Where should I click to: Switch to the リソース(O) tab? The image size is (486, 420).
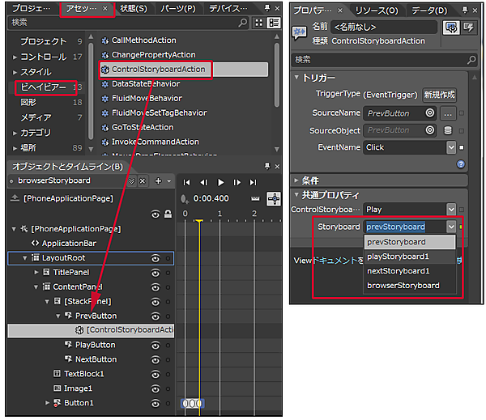click(378, 10)
